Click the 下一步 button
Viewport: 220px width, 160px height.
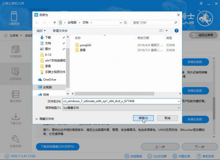click(x=200, y=147)
